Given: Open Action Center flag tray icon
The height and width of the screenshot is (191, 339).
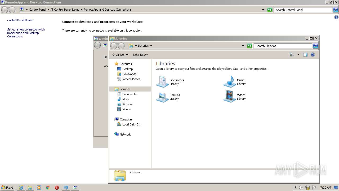Looking at the screenshot, I should [314, 188].
